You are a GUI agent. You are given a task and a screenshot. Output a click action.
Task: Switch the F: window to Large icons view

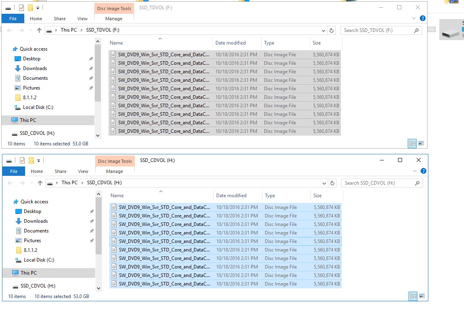421,143
